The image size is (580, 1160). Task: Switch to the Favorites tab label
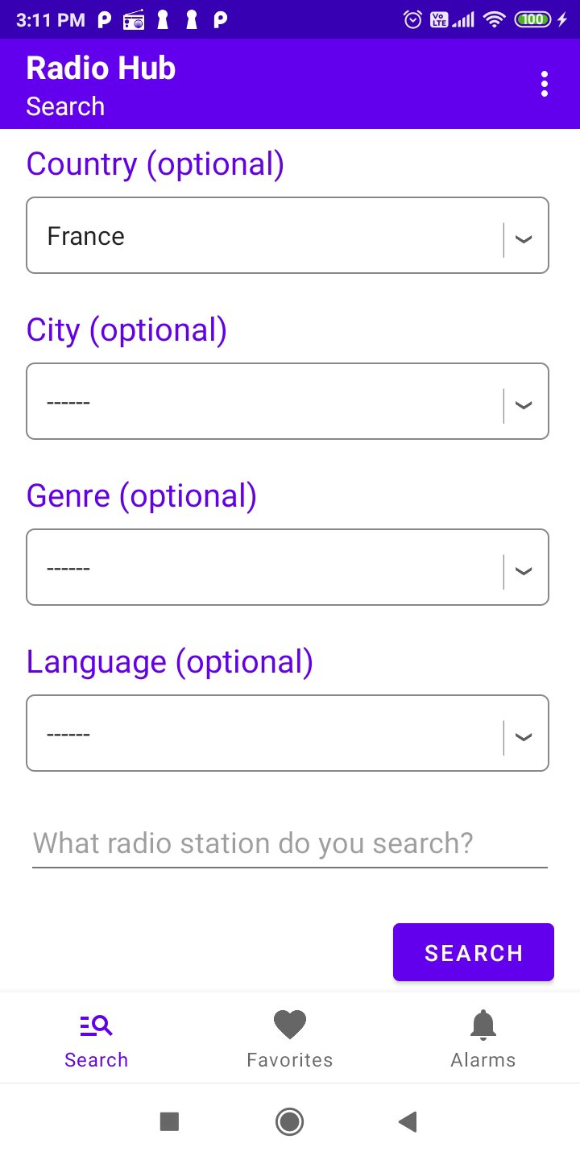(x=290, y=1060)
